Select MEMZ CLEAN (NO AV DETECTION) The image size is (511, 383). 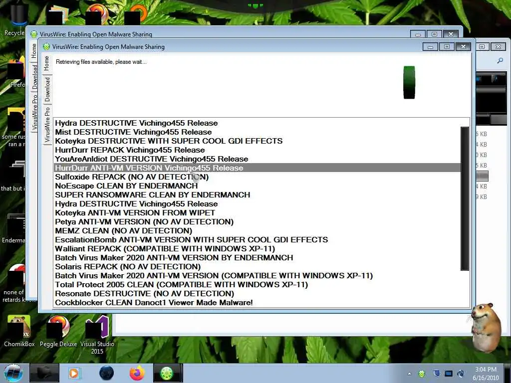pyautogui.click(x=257, y=230)
